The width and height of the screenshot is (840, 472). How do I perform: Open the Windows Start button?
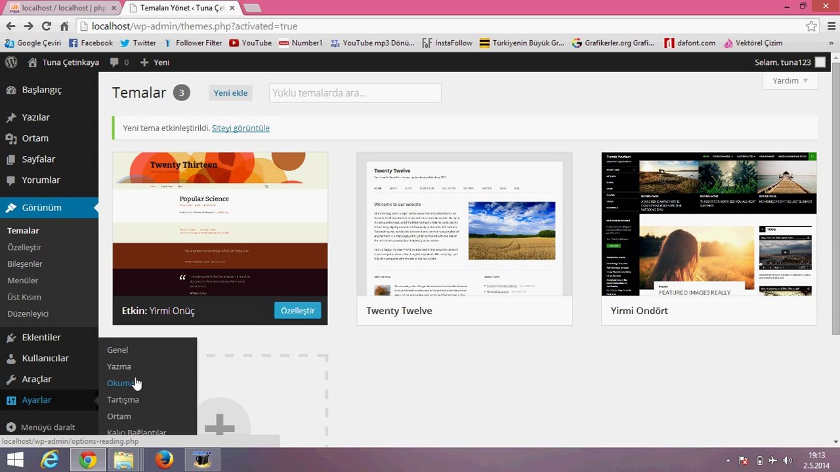(14, 460)
